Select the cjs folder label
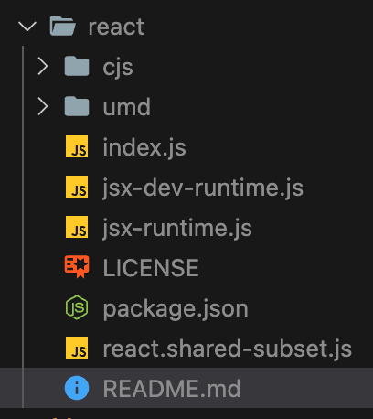Screen dimensions: 373x419 tap(118, 68)
